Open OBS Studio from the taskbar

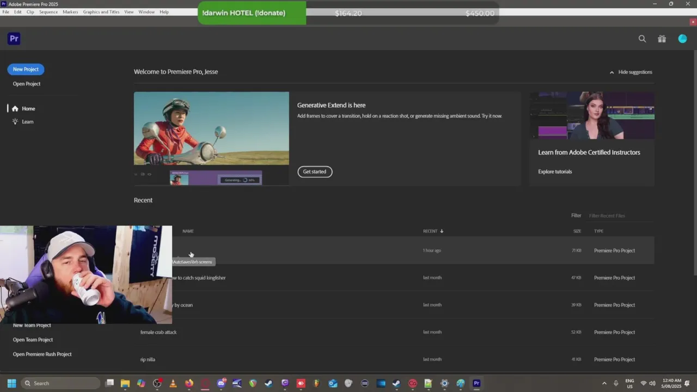(x=157, y=383)
